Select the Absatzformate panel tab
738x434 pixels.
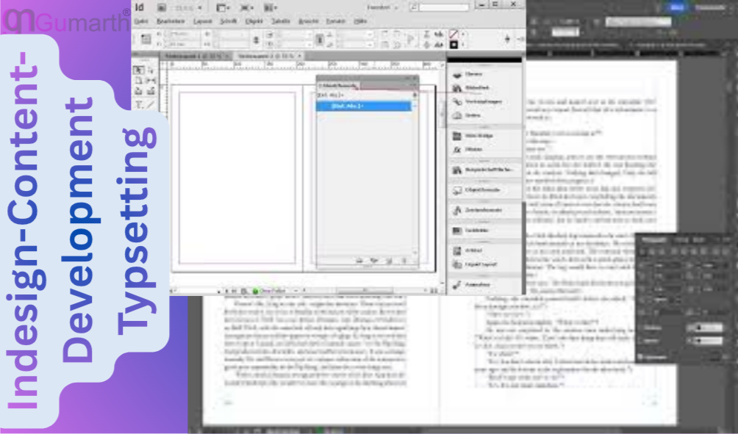pos(338,86)
